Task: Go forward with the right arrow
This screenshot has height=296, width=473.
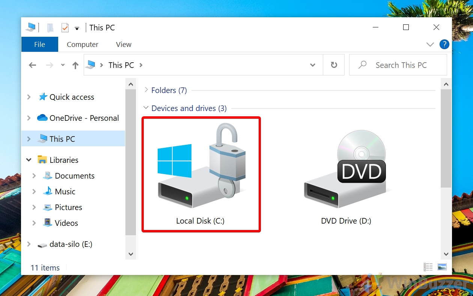Action: (x=50, y=65)
